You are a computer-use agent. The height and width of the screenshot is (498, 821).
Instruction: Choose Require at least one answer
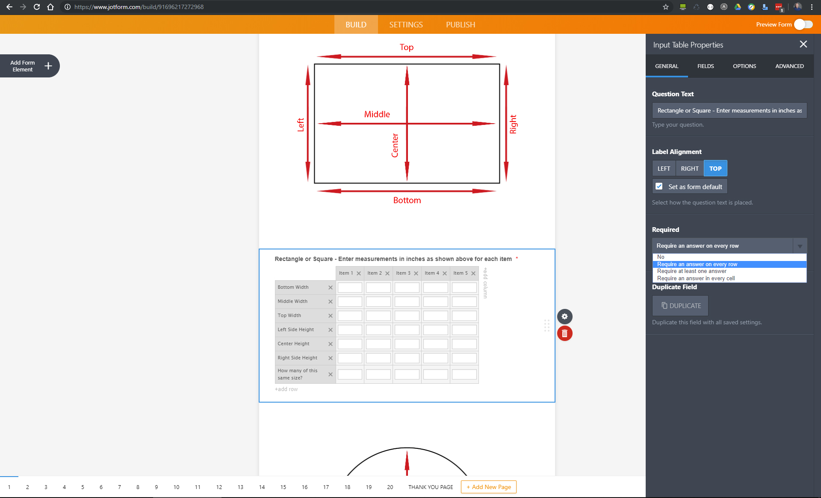(691, 271)
